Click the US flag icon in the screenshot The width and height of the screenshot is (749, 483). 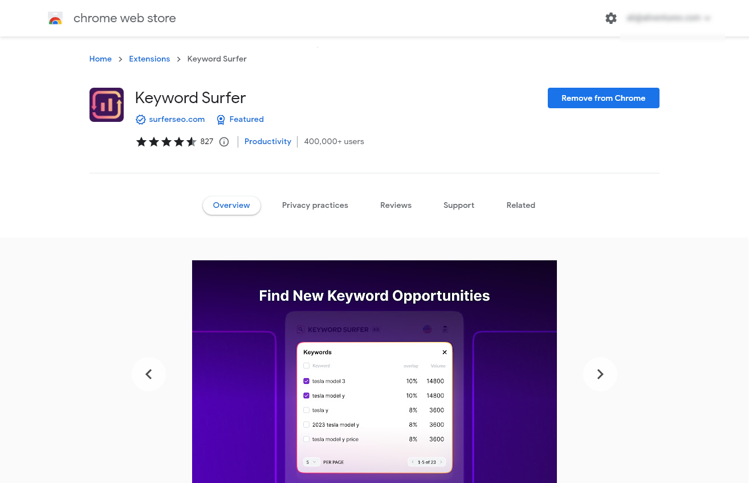point(428,329)
